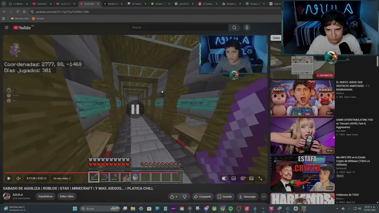The height and width of the screenshot is (213, 379).
Task: Open the YouTube guide hamburger menu
Action: click(7, 28)
